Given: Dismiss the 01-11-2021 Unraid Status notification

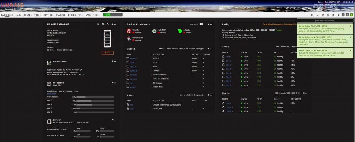Looking at the screenshot, I should [351, 26].
